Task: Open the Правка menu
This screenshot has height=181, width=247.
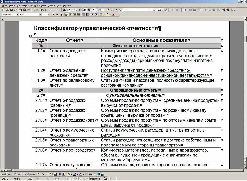Action: (x=12, y=6)
